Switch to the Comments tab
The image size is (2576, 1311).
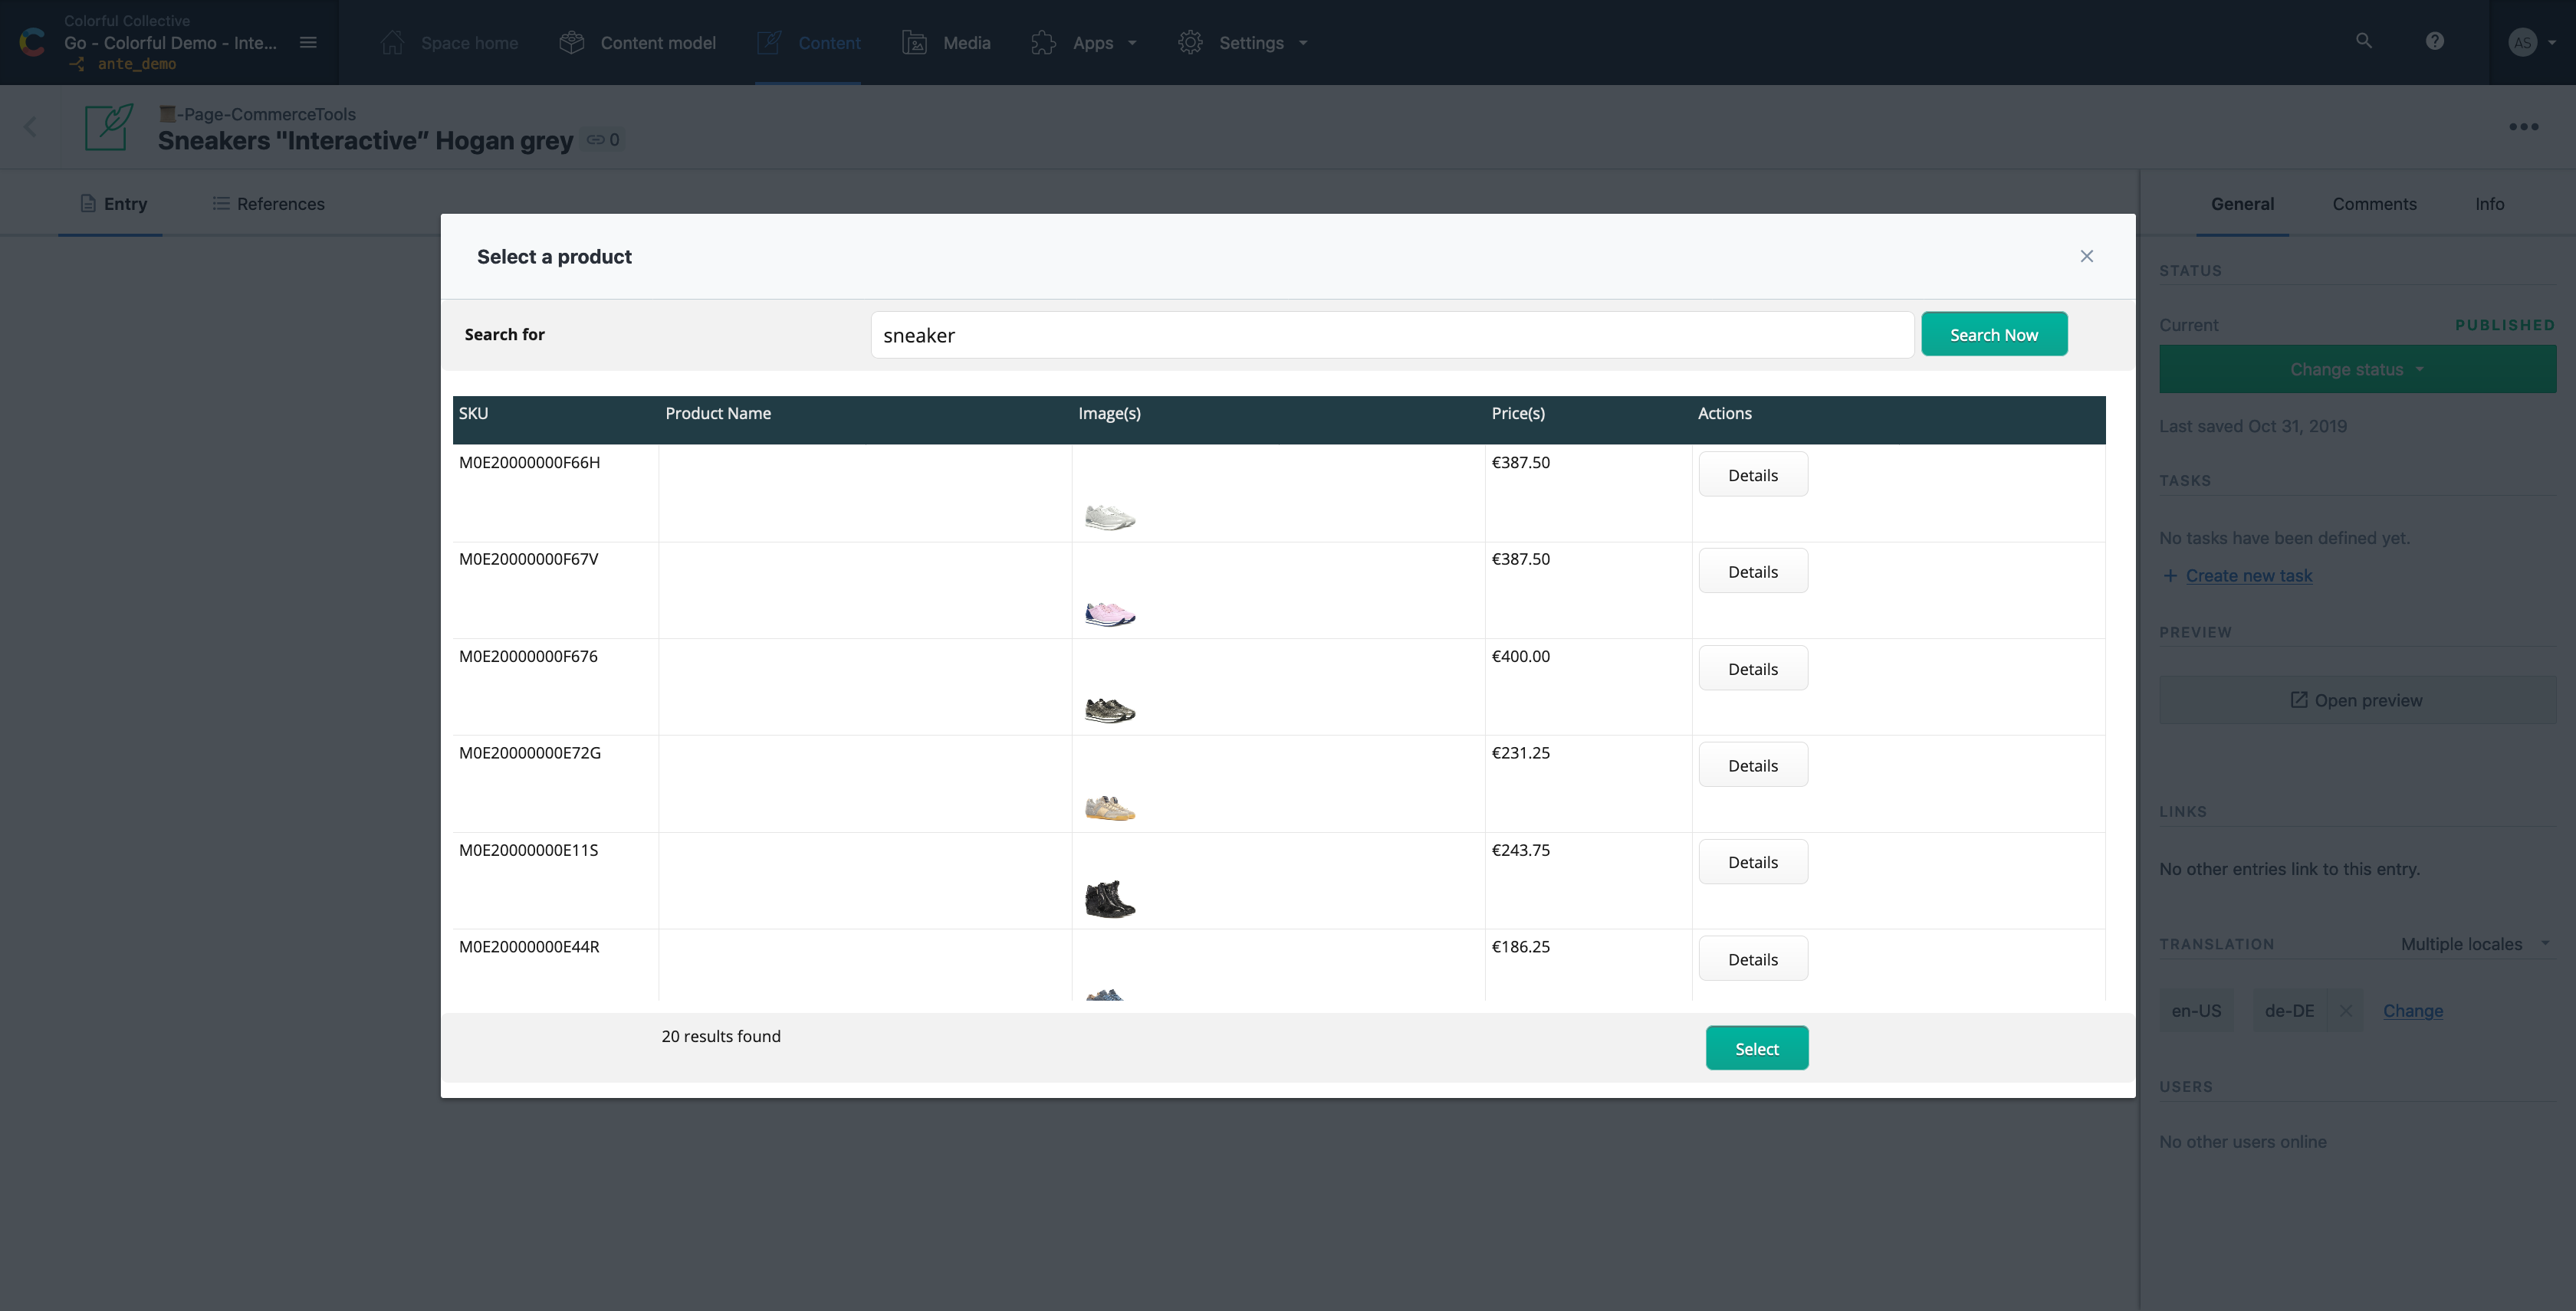pos(2375,202)
